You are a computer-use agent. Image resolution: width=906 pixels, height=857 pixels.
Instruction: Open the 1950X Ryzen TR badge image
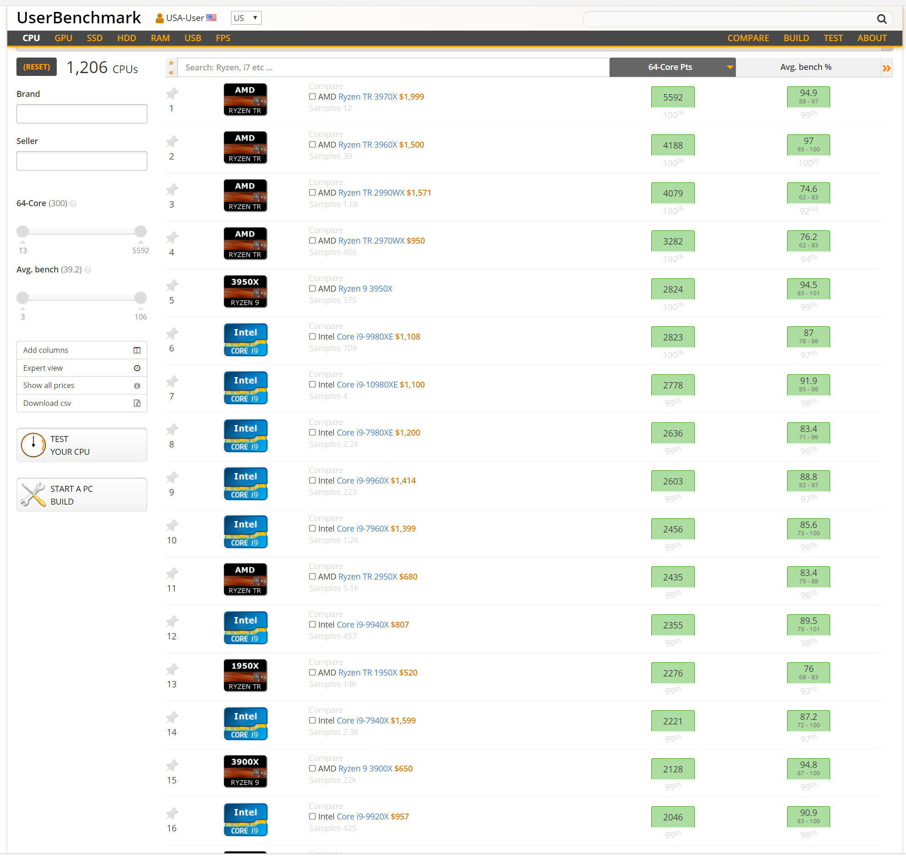(245, 675)
